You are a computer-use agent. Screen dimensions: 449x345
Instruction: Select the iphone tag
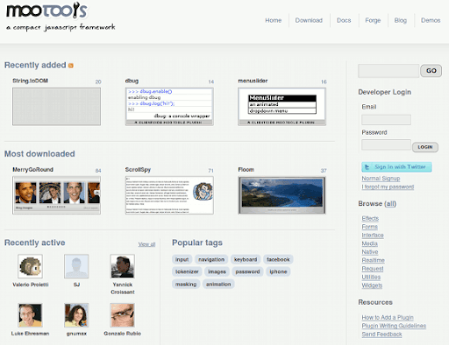[278, 271]
